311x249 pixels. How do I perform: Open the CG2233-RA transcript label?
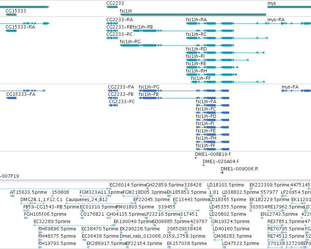tap(120, 20)
